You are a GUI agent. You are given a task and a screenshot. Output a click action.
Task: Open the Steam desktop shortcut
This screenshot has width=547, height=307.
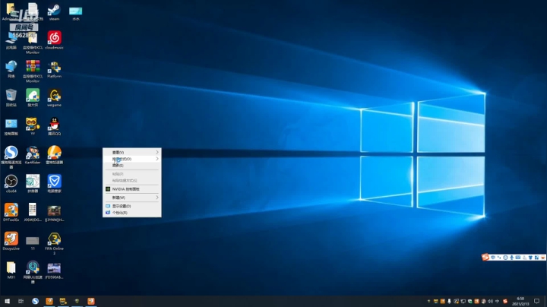(54, 12)
